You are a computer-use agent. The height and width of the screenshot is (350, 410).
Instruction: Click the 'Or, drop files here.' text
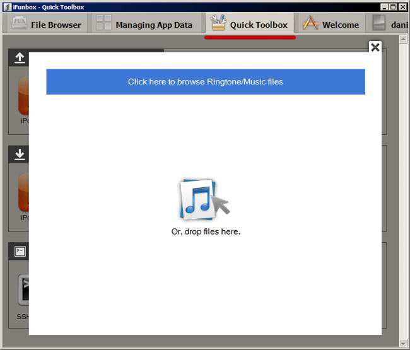[206, 231]
